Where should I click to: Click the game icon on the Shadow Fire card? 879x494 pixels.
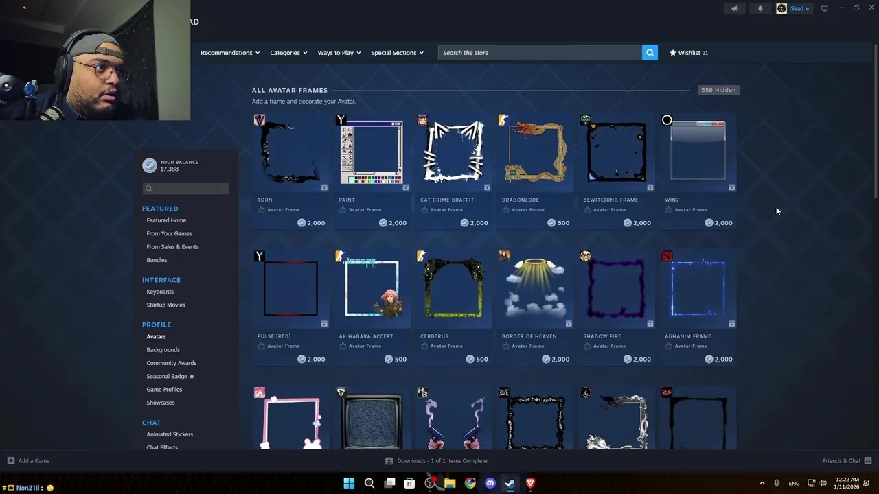[585, 257]
